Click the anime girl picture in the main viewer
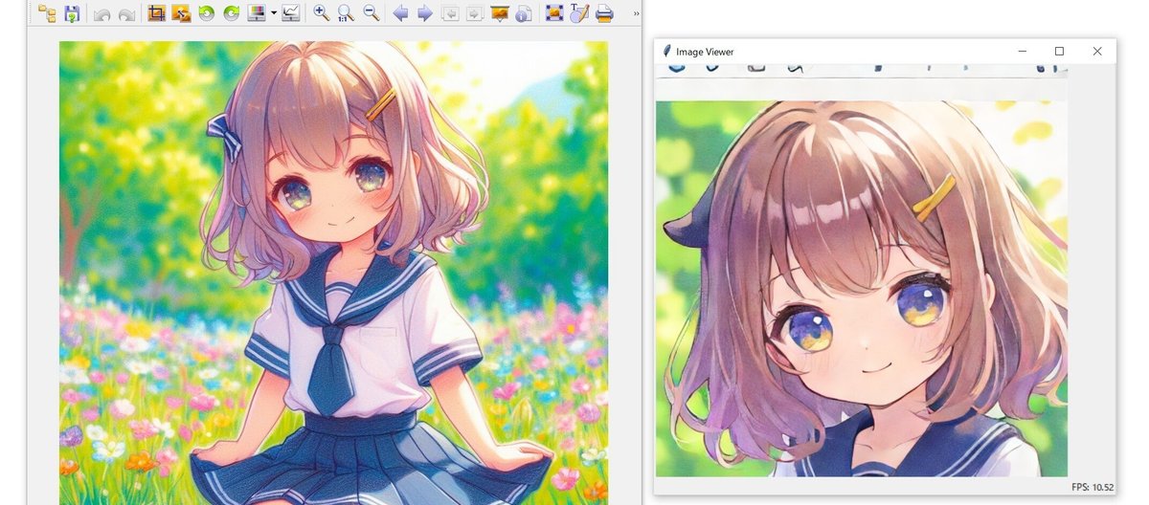The width and height of the screenshot is (1149, 505). click(333, 273)
